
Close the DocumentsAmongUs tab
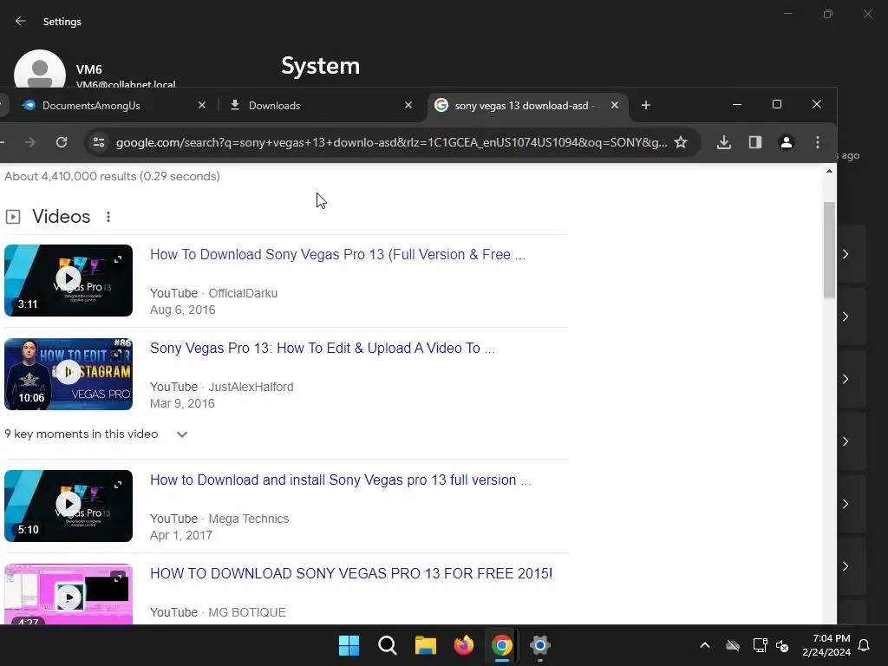[x=201, y=105]
